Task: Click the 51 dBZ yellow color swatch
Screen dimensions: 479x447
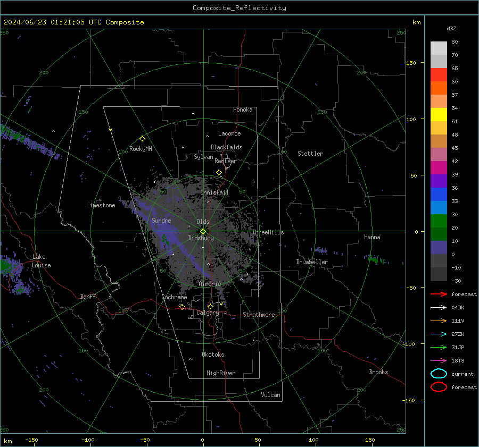Action: [439, 114]
